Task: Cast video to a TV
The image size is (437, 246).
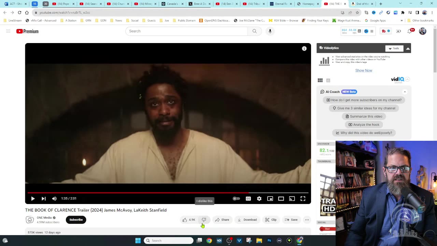Action: pos(292,199)
